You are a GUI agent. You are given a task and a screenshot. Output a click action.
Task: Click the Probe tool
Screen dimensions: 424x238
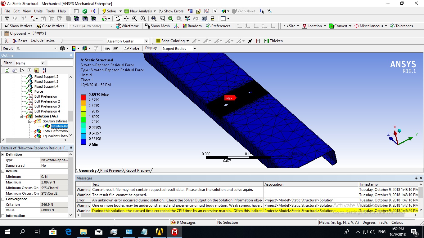[131, 48]
